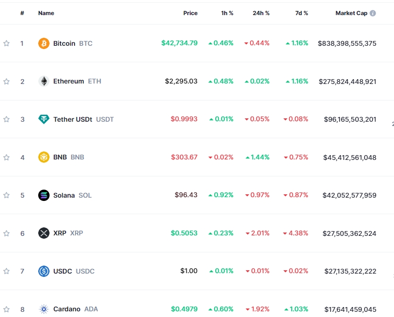Click Bitcoin's market cap value
The image size is (394, 317).
click(347, 43)
